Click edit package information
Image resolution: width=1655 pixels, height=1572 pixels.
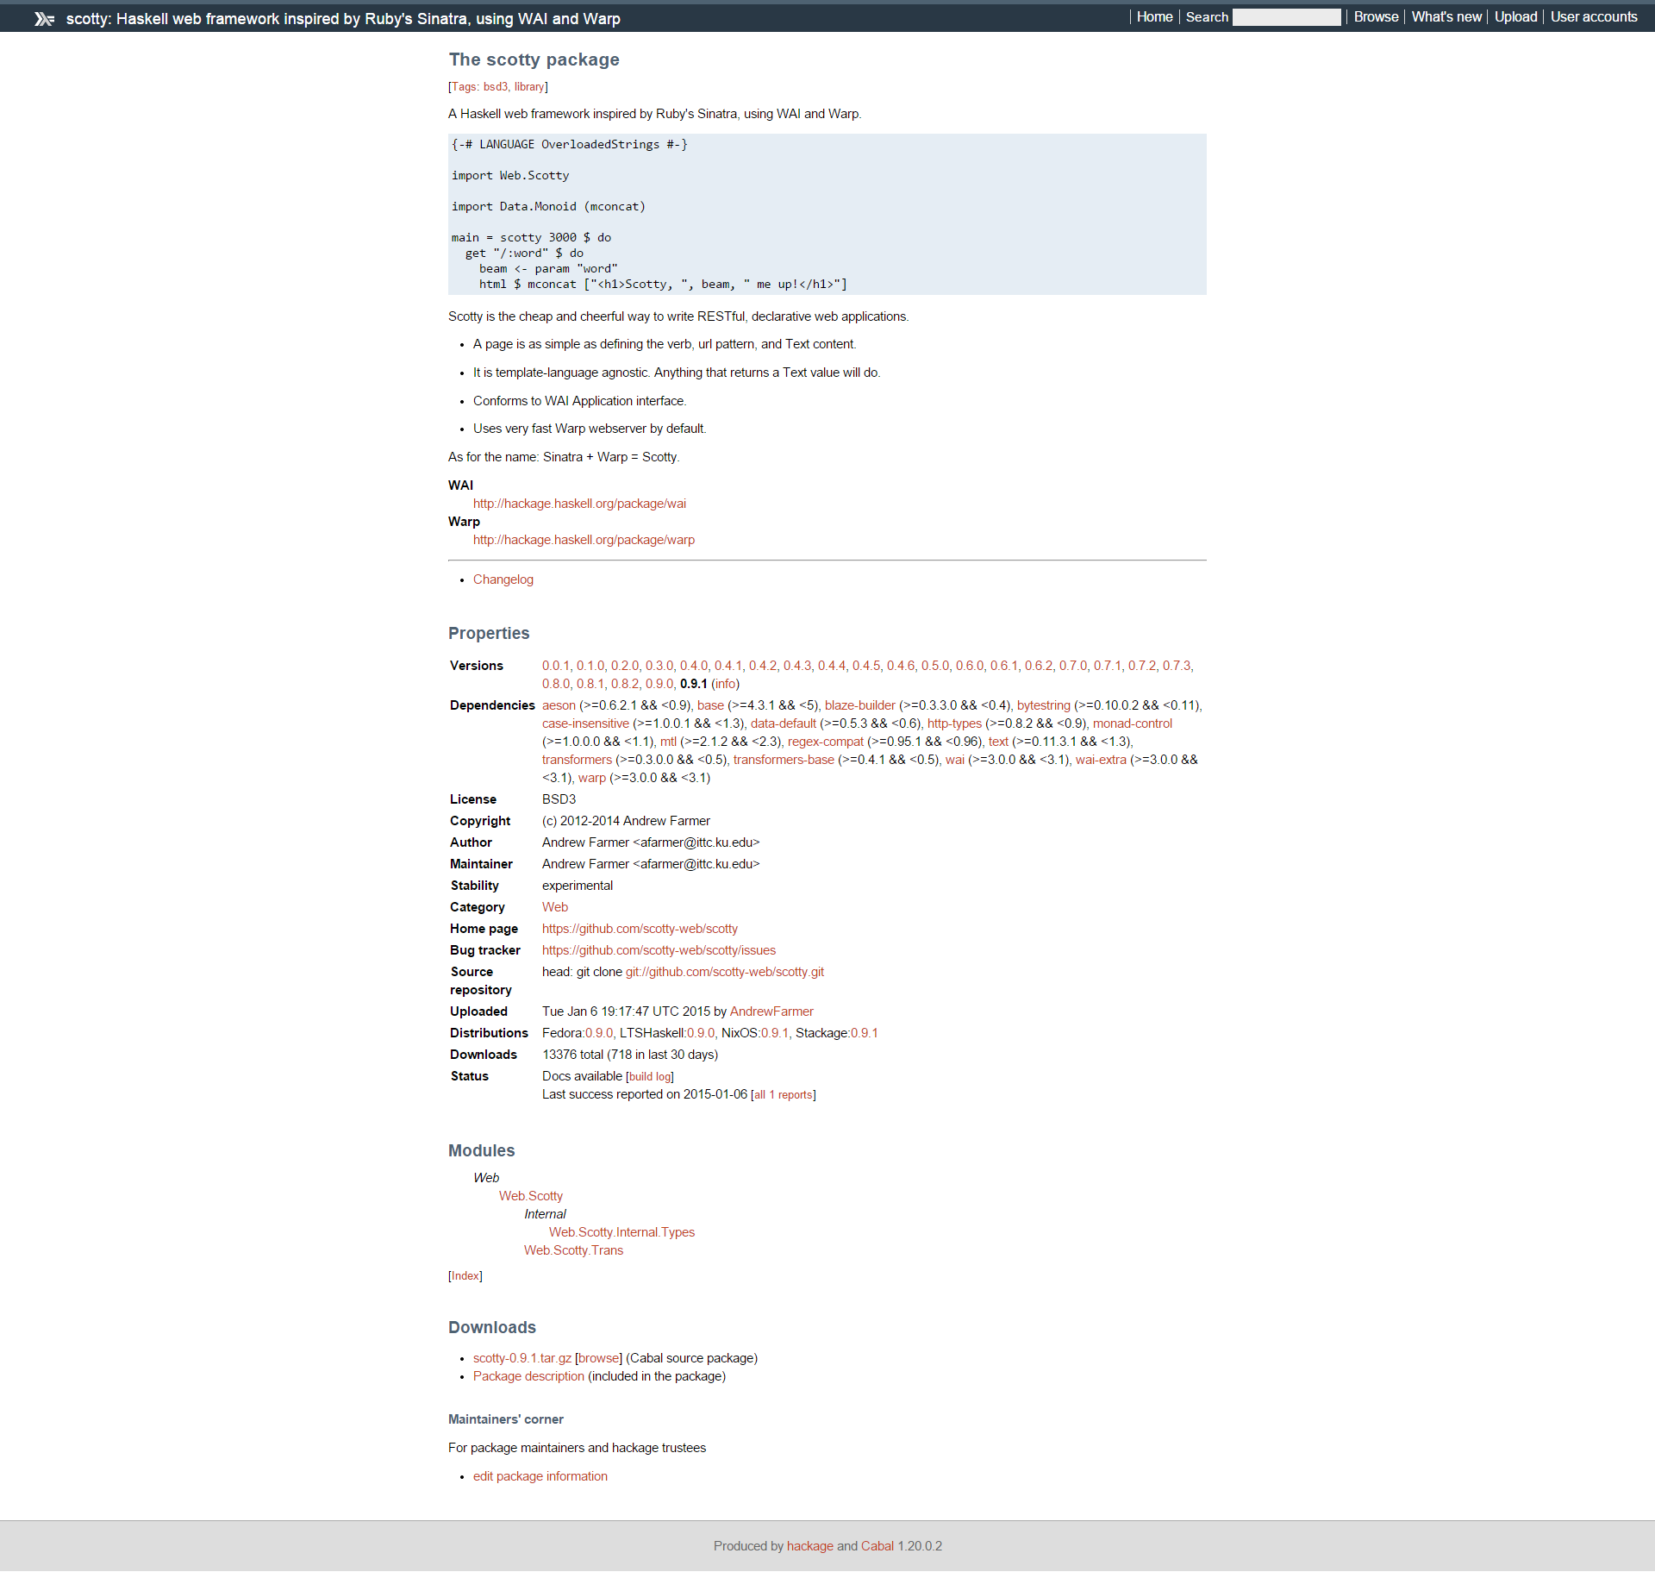pos(540,1476)
